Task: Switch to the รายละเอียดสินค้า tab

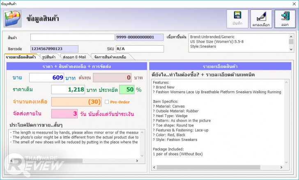Action: (x=21, y=57)
